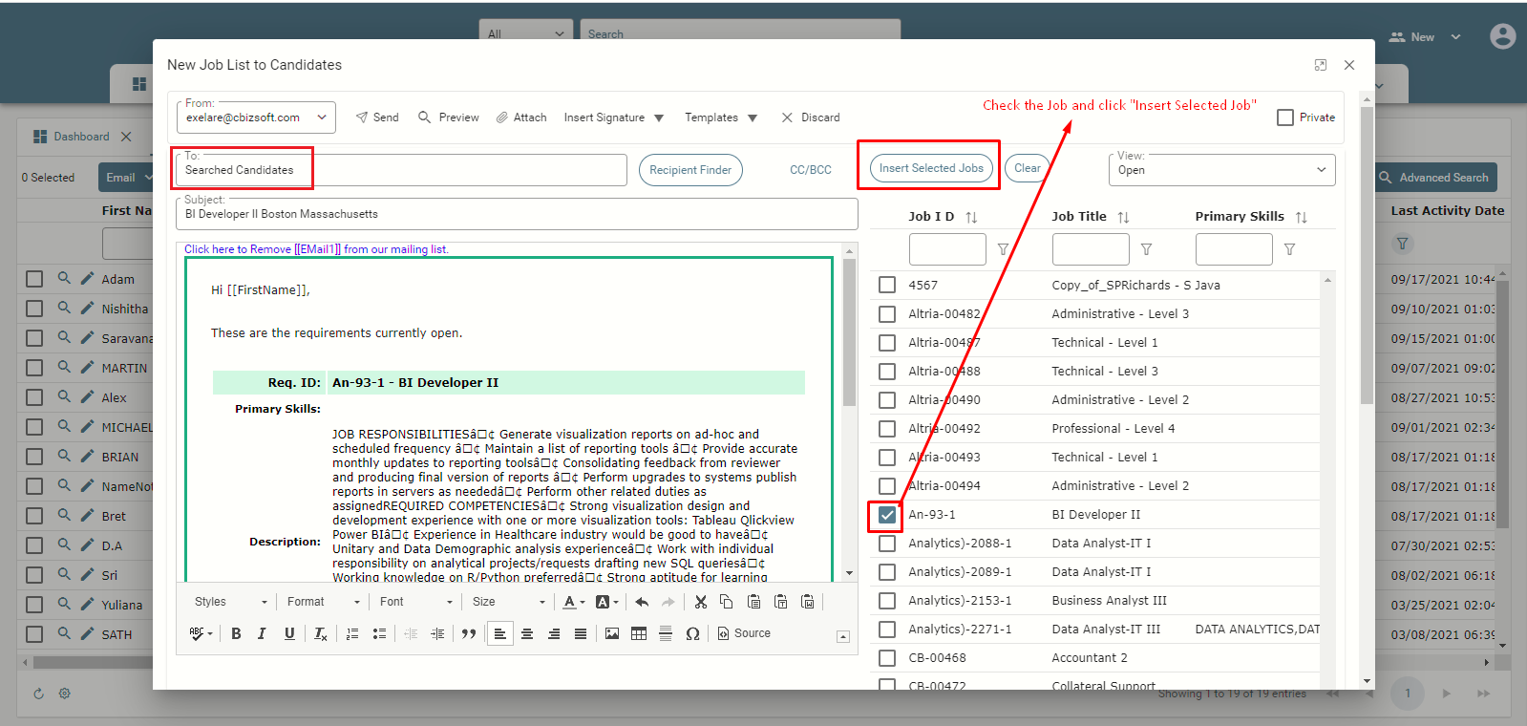Click the Insert Selected Jobs button
1527x726 pixels.
(x=931, y=168)
